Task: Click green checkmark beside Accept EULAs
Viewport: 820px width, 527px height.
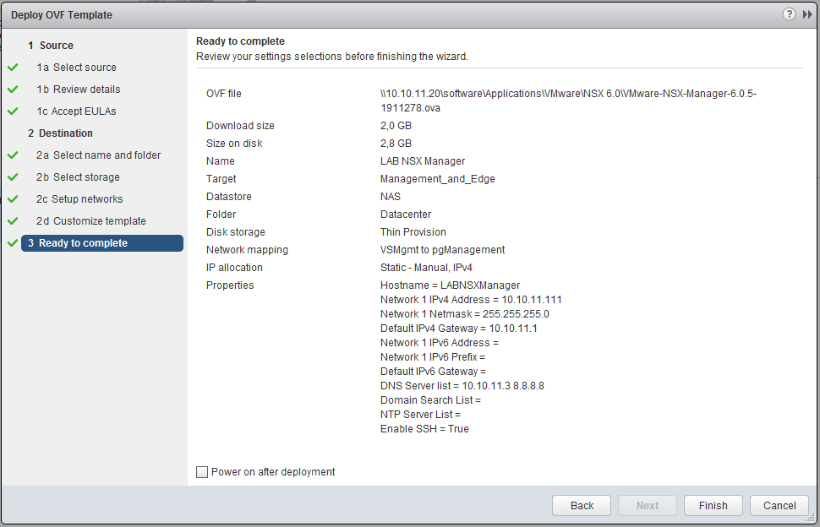Action: (13, 111)
